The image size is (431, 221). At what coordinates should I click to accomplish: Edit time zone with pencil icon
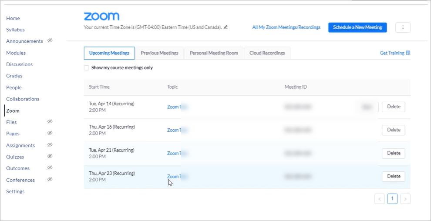pos(226,27)
